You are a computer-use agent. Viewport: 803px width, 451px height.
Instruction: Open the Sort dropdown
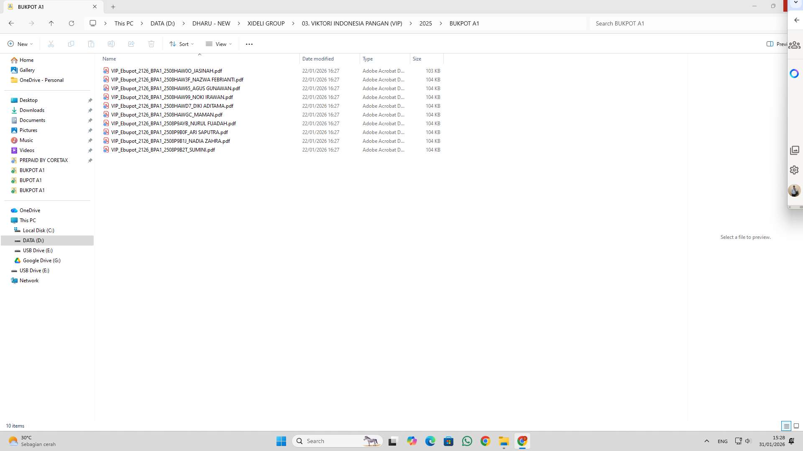[x=182, y=44]
